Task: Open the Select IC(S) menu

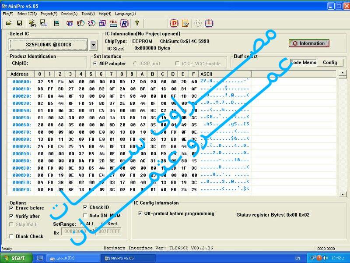Action: pos(27,14)
